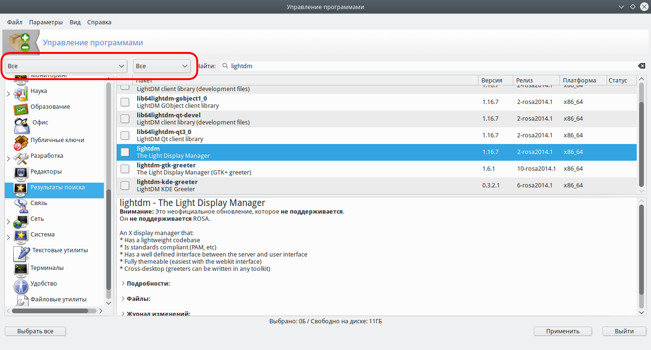The height and width of the screenshot is (350, 651).
Task: Expand the Разработка tree branch
Action: [9, 158]
